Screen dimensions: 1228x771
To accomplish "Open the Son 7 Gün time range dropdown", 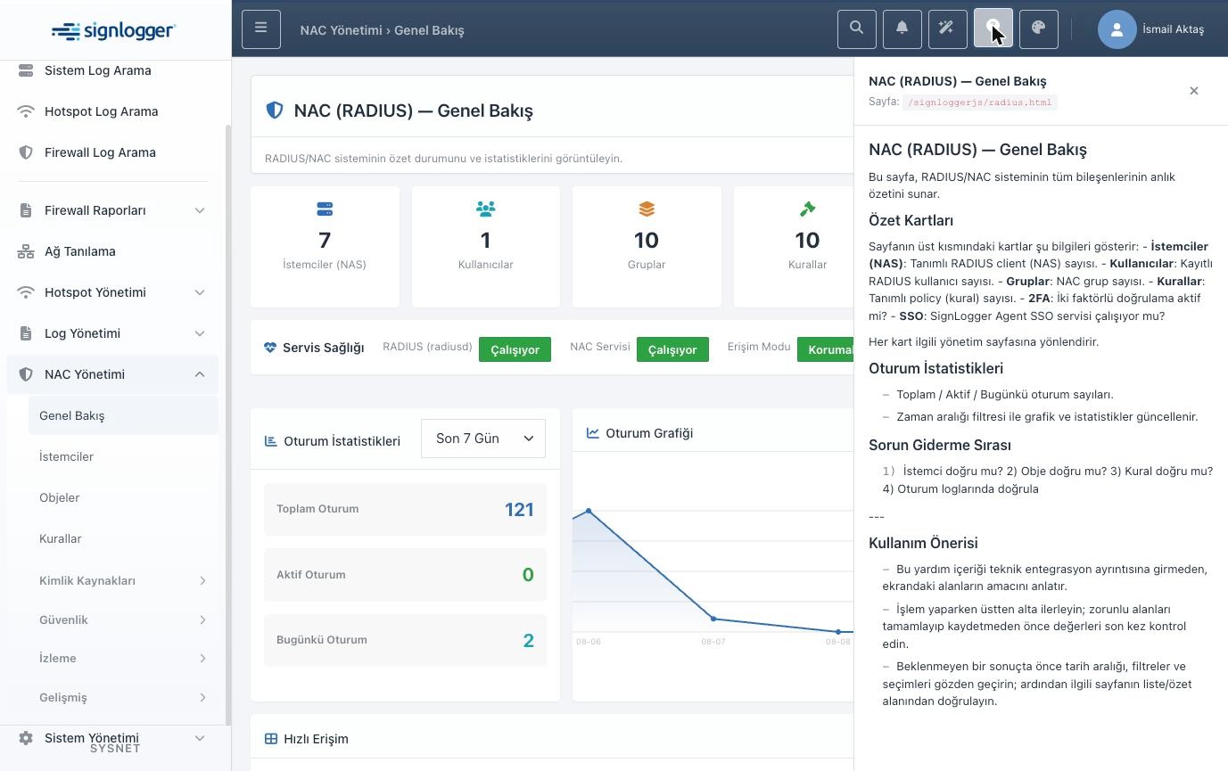I will (x=483, y=439).
